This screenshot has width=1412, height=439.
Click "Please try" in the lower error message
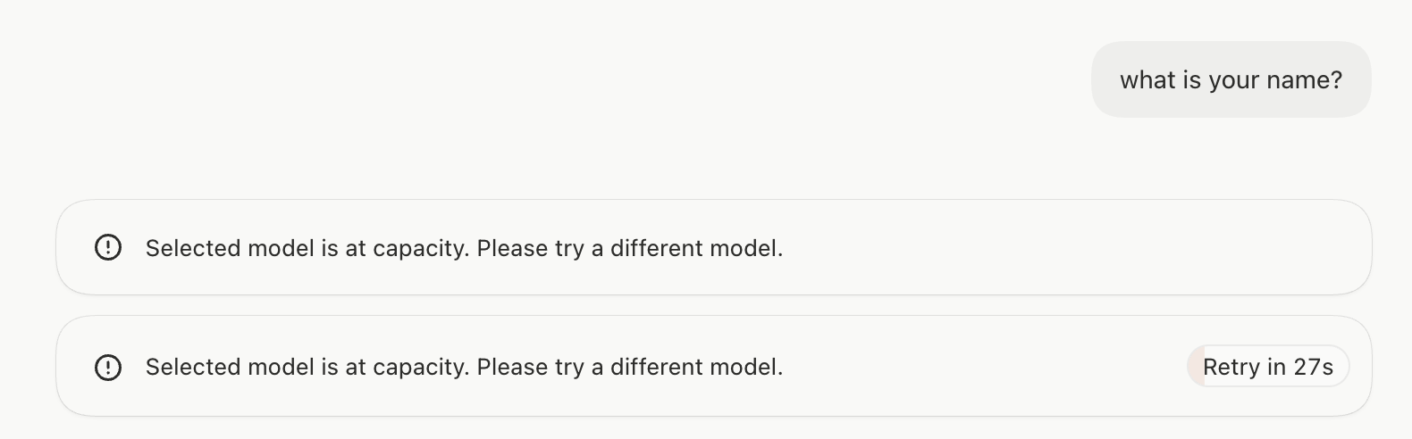click(x=530, y=367)
